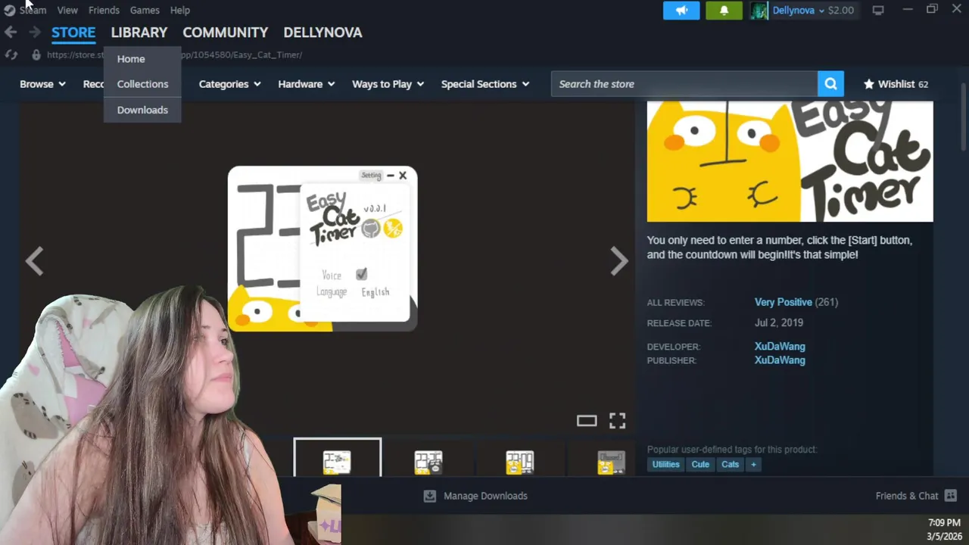Open the screenshot in fullscreen
The image size is (969, 545).
coord(618,421)
